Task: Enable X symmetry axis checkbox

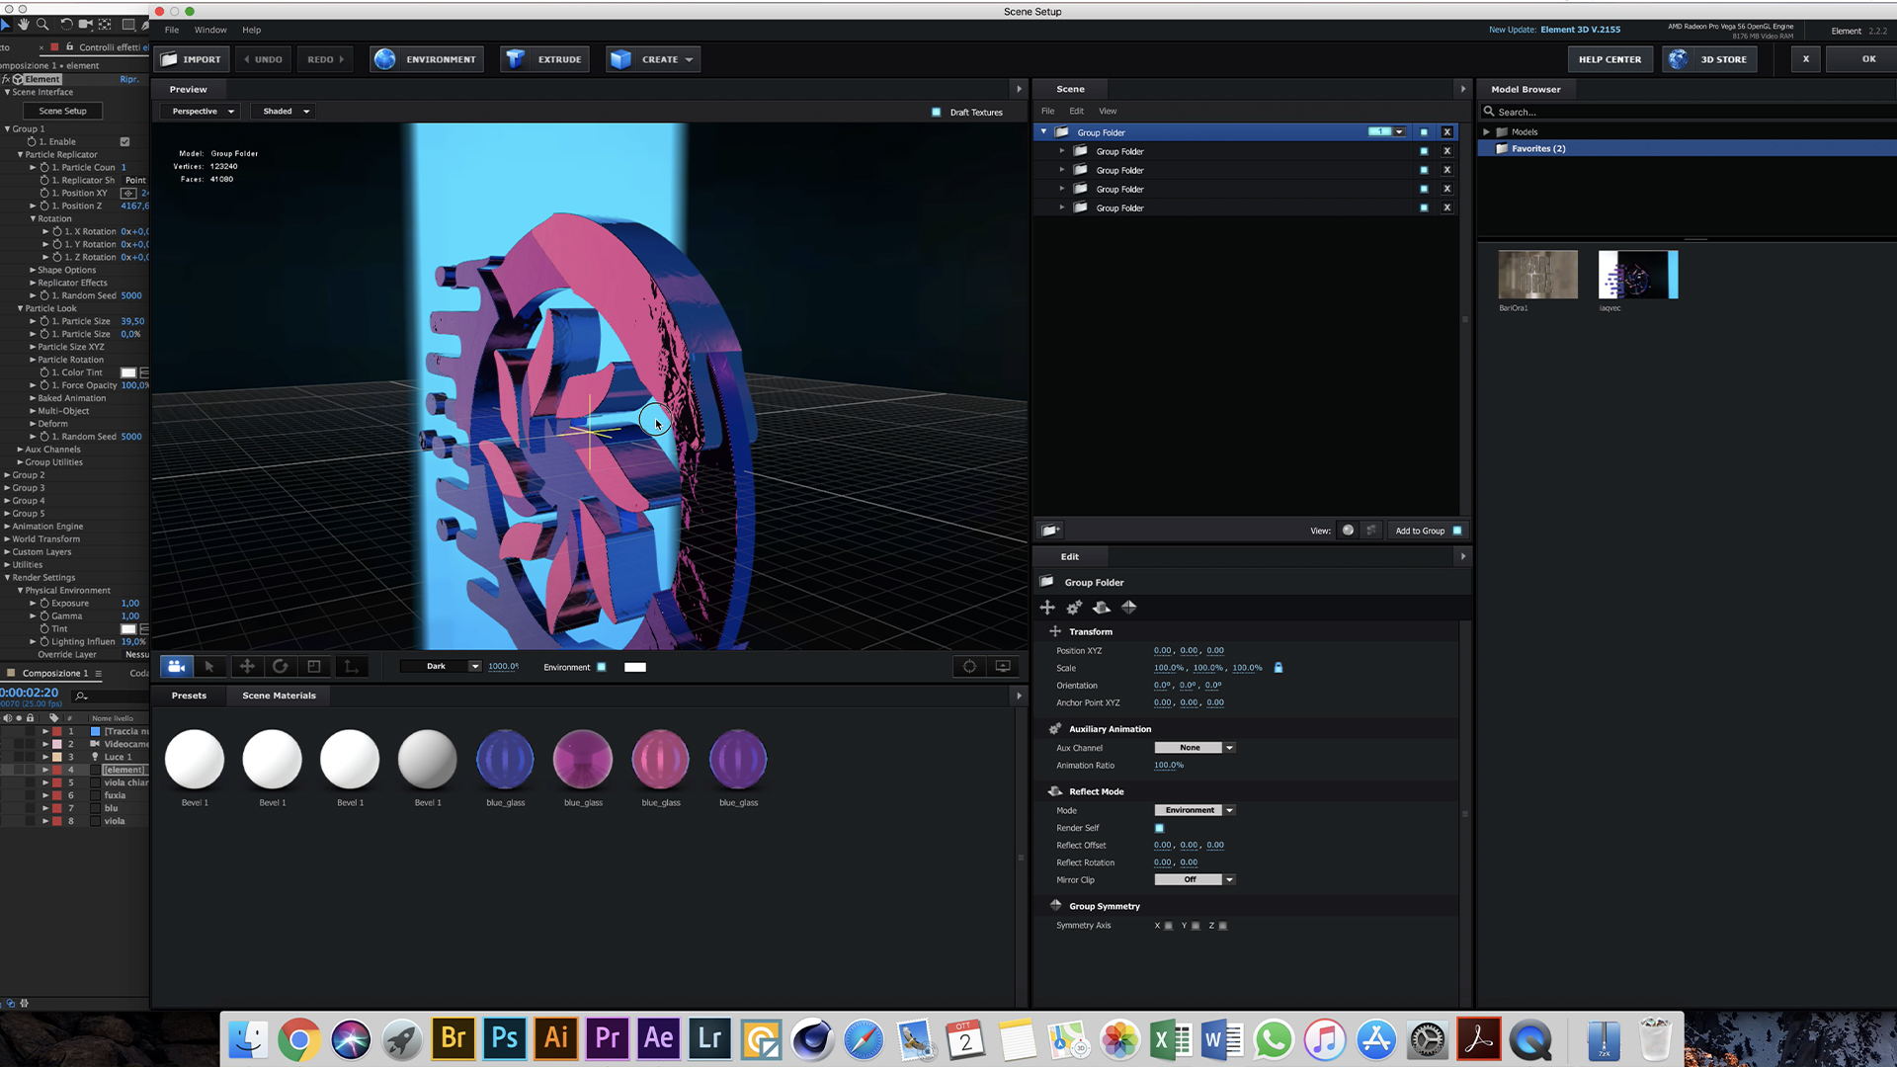Action: coord(1169,926)
